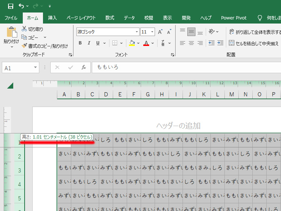Click 折り返して全体を表示する wrap text button

[x=254, y=32]
